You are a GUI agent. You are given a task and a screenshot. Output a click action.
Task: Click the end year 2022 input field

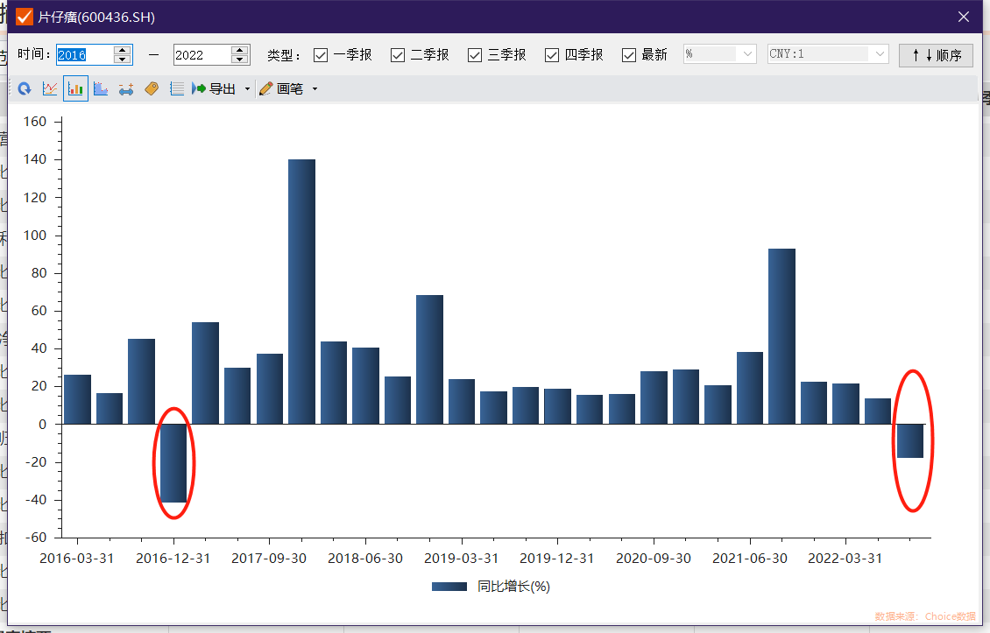coord(202,55)
